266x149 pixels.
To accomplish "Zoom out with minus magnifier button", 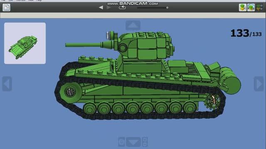I will point(145,144).
